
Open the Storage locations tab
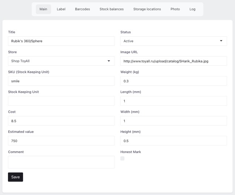click(x=147, y=9)
